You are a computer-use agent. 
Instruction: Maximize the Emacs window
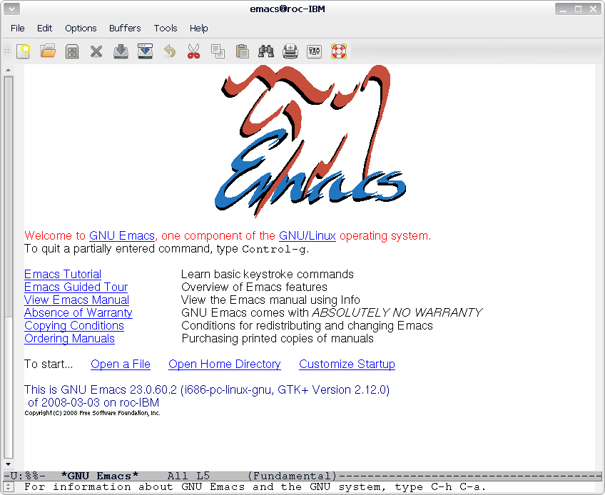pyautogui.click(x=578, y=9)
